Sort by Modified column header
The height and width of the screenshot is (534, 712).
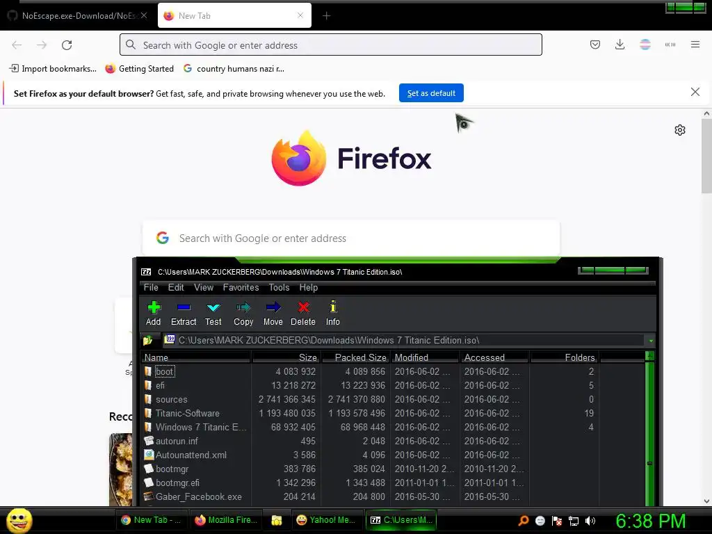pyautogui.click(x=425, y=357)
